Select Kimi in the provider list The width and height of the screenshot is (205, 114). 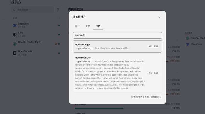36,35
